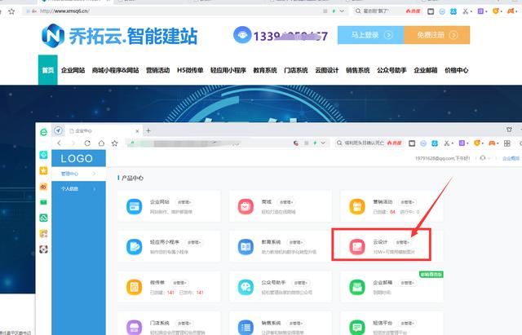Open the 首页 nav tab
This screenshot has height=335, width=522.
pyautogui.click(x=48, y=70)
